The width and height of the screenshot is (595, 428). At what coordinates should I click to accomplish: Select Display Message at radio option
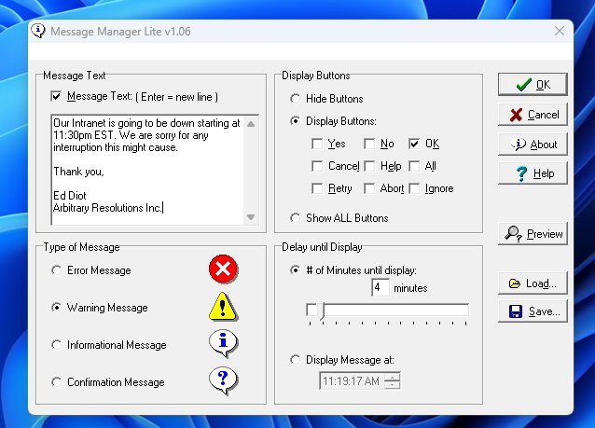click(x=296, y=360)
